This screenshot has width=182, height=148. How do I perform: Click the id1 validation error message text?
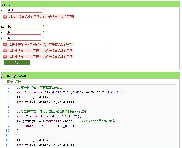pos(41,17)
